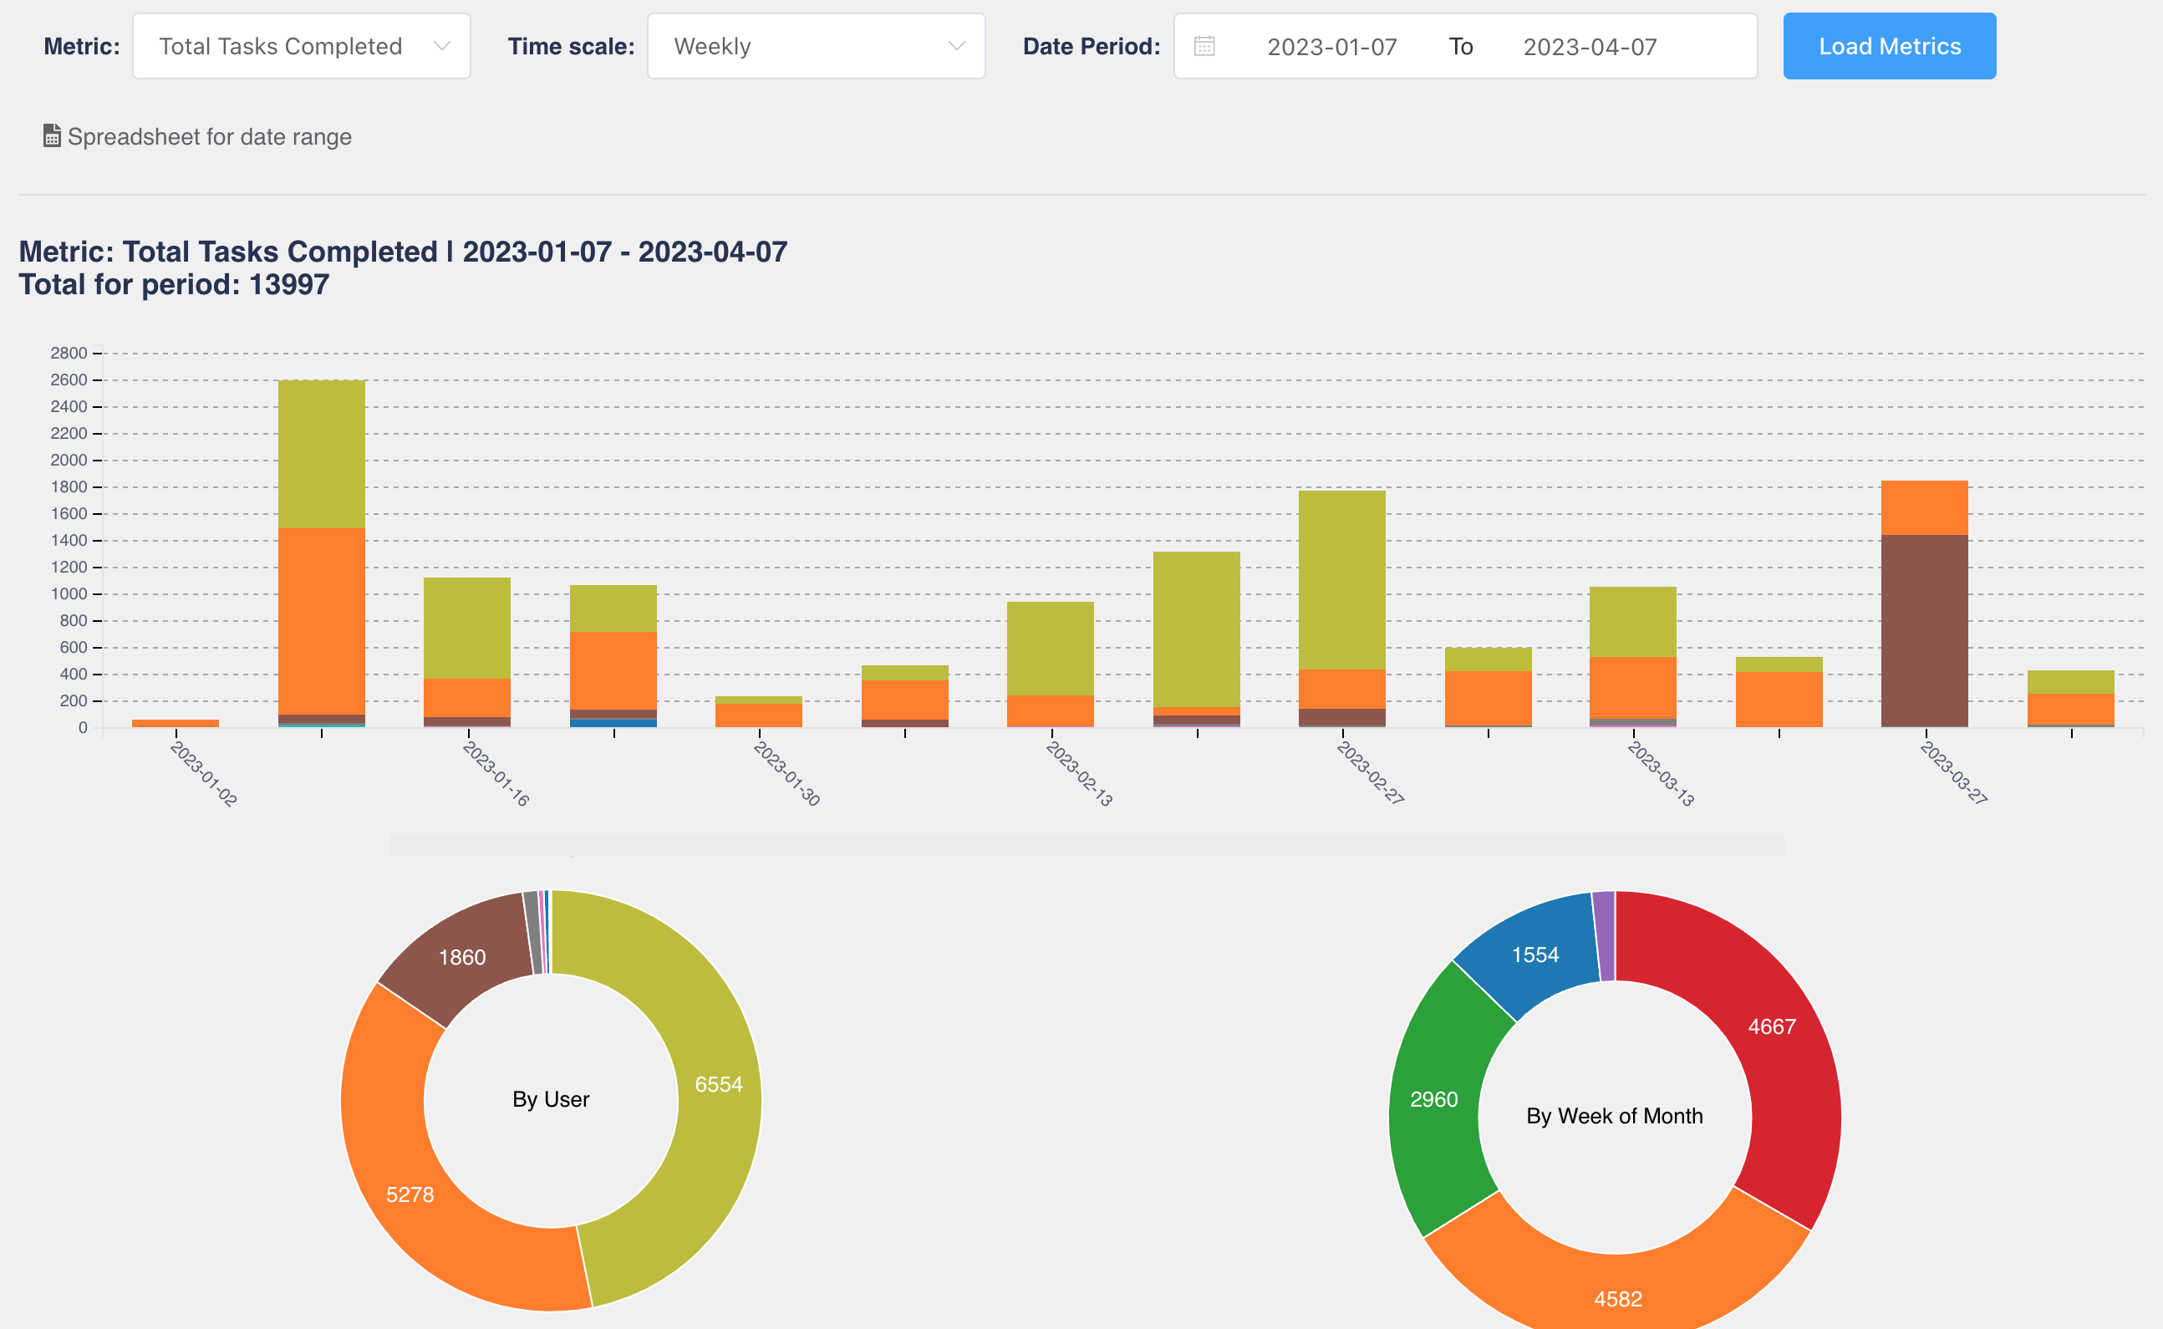The image size is (2163, 1329).
Task: Click the orange top segment of 2023-03-27 bar
Action: 1924,508
